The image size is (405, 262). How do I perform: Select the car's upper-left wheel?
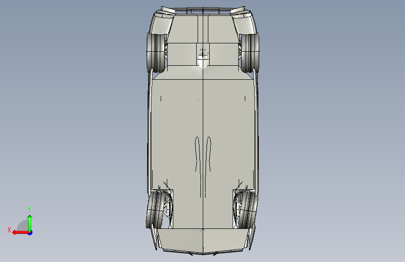pos(156,53)
